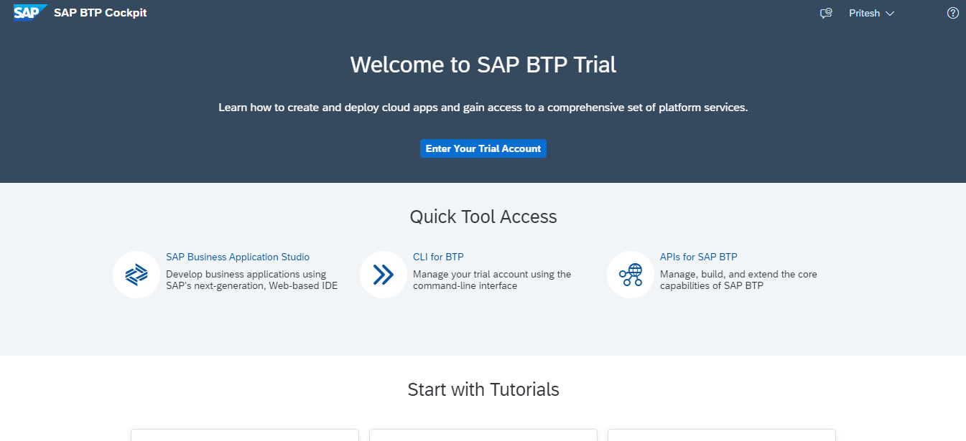Expand the Pritesh user menu
The image size is (966, 441).
[x=871, y=14]
